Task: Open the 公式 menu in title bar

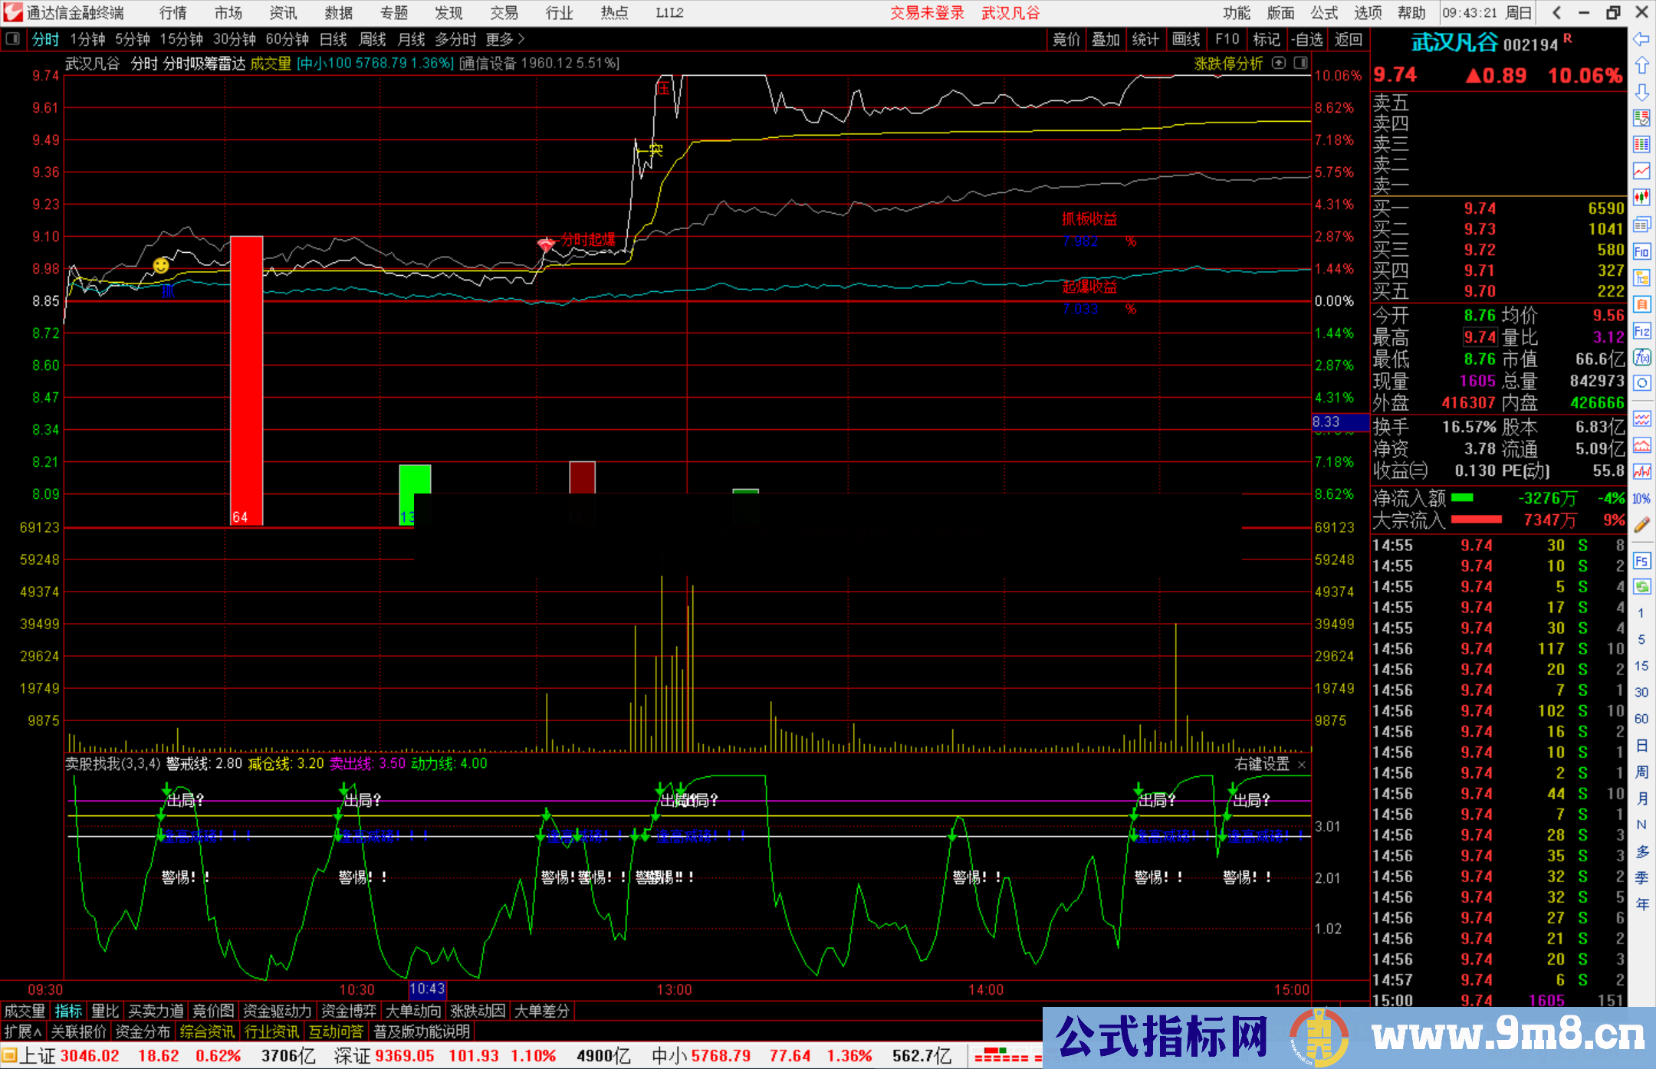Action: [1324, 13]
